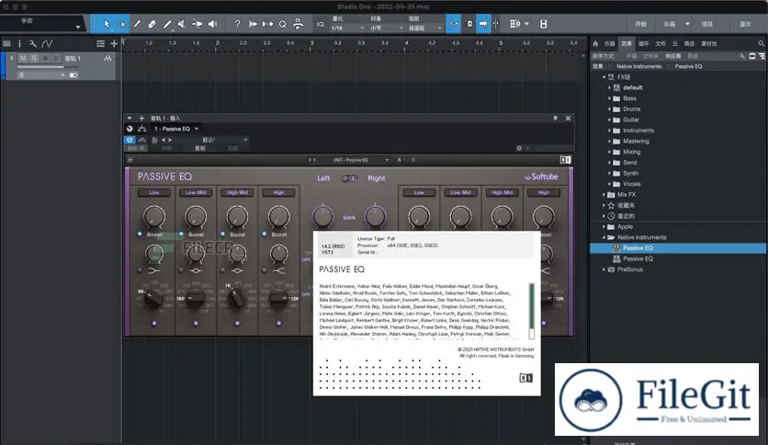The height and width of the screenshot is (445, 768).
Task: Click the NI logo at plugin header right
Action: tap(565, 160)
